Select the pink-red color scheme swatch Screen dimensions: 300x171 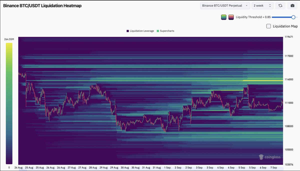point(231,17)
